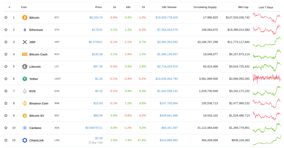
Task: Open the Bitcoin coin page link
Action: [x=34, y=18]
